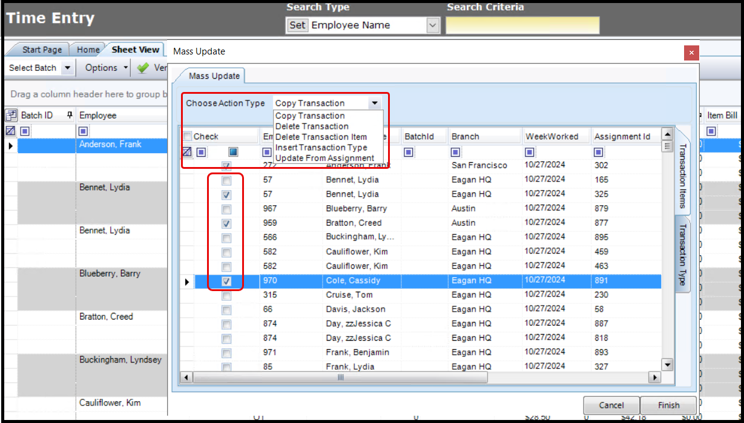Open the Select Batch dropdown arrow

tap(67, 68)
